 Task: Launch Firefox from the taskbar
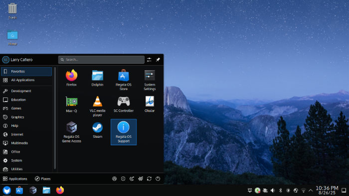pyautogui.click(x=60, y=190)
